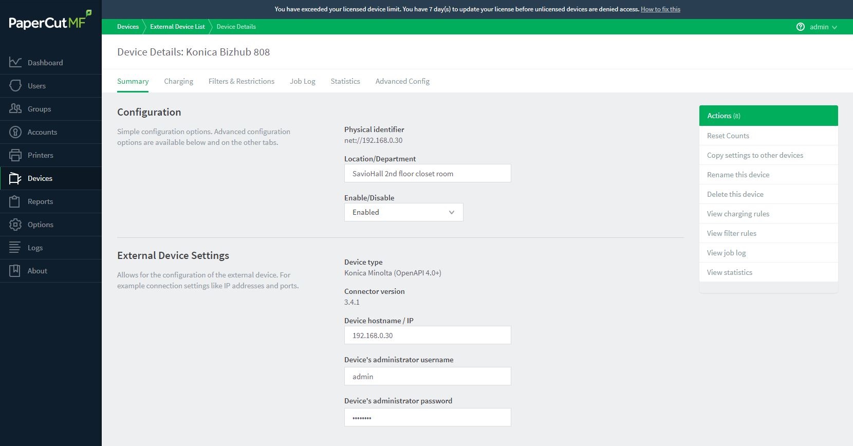
Task: Open the Filters & Restrictions tab
Action: coord(241,81)
